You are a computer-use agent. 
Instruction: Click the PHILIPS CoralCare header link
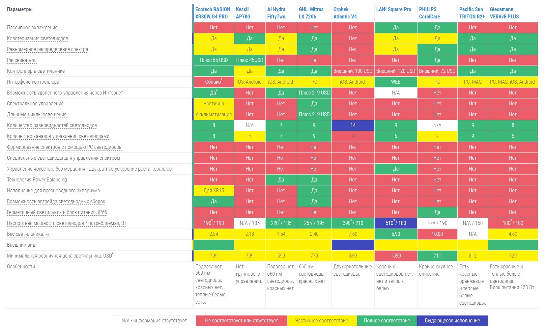(429, 13)
